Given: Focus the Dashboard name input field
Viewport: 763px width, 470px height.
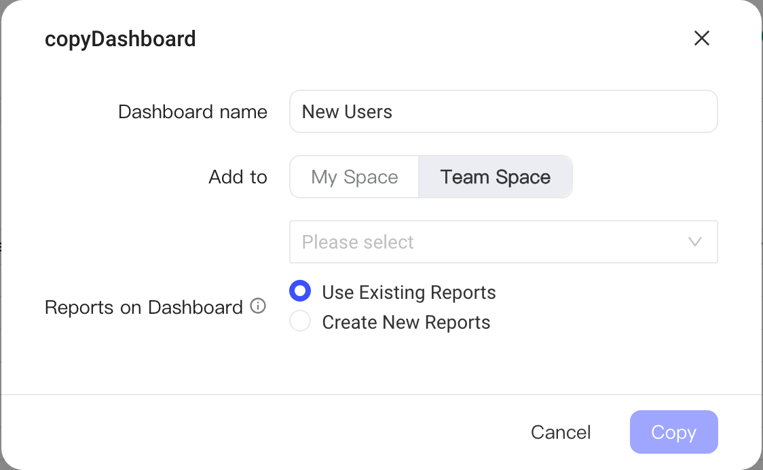Looking at the screenshot, I should coord(504,111).
